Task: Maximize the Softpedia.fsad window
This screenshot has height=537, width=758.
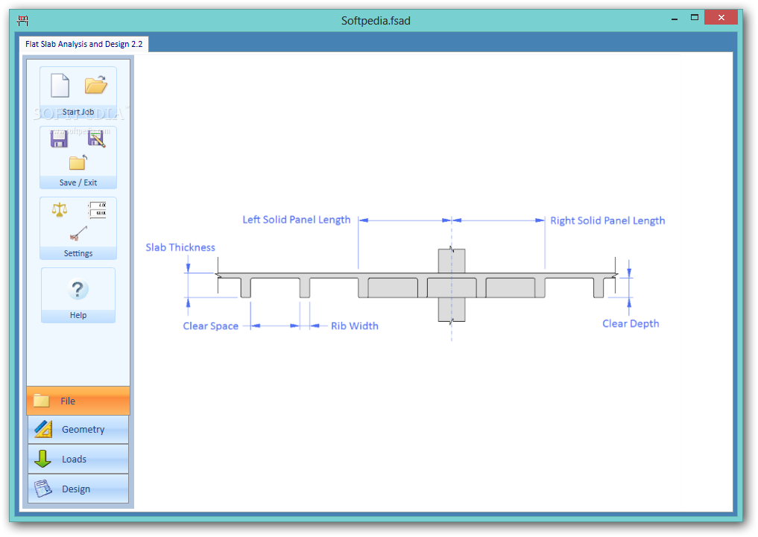Action: (694, 17)
